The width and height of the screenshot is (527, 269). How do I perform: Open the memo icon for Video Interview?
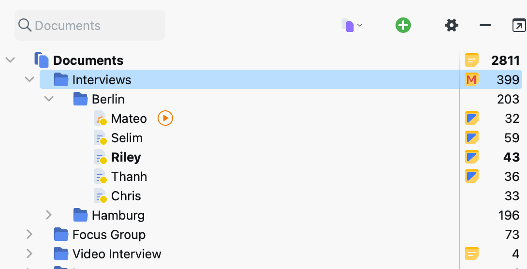[x=471, y=254]
